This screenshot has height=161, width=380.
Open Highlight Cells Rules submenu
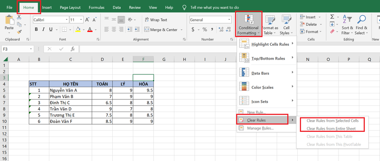(x=266, y=44)
